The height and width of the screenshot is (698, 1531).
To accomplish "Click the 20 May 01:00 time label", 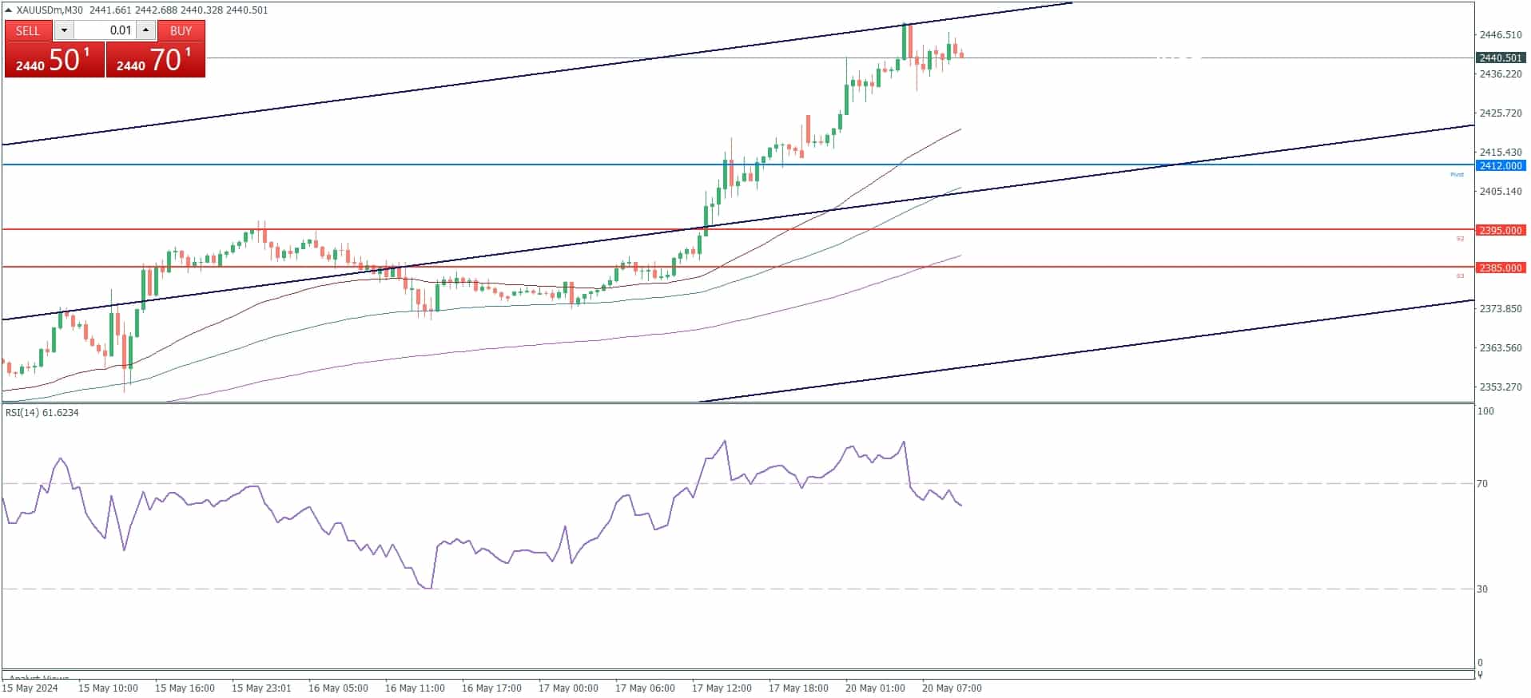I will (x=875, y=688).
